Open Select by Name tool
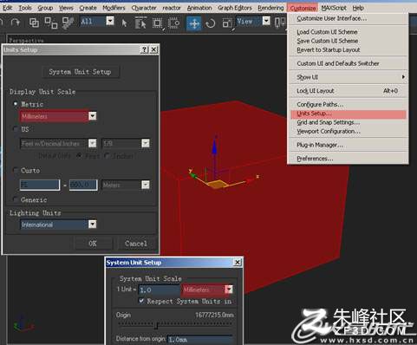 pyautogui.click(x=140, y=23)
